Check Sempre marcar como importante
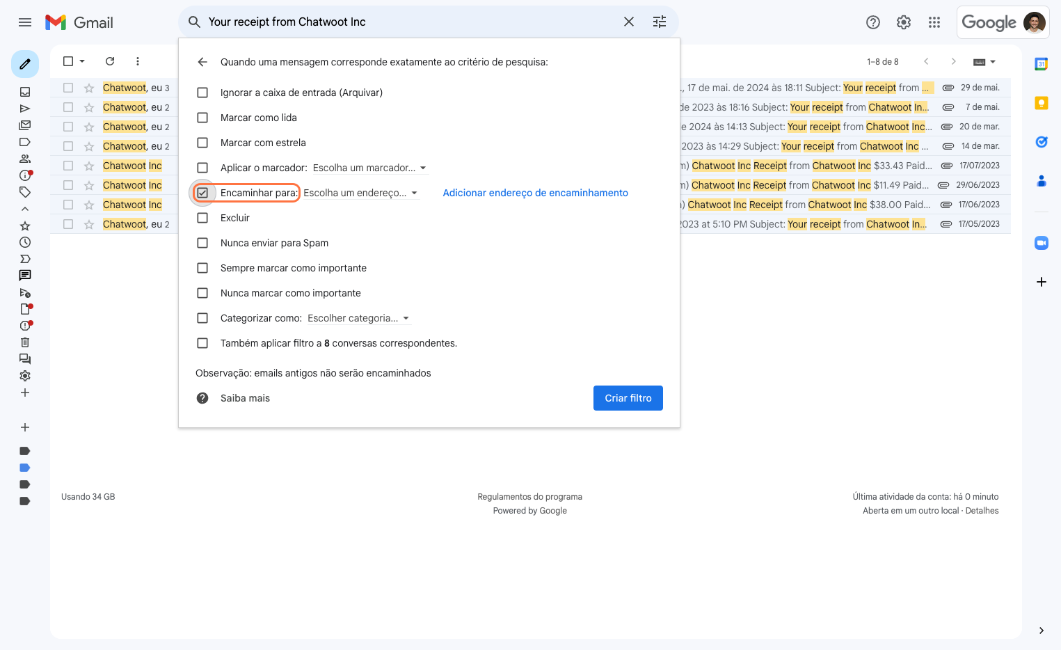The height and width of the screenshot is (650, 1061). [202, 268]
